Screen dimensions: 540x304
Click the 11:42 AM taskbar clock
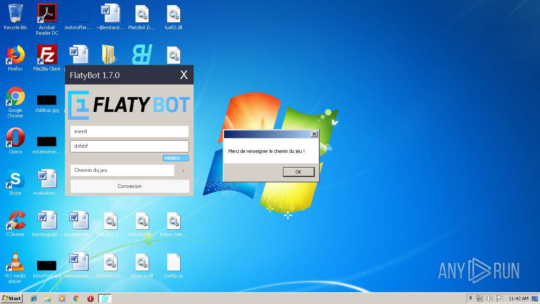(x=518, y=299)
